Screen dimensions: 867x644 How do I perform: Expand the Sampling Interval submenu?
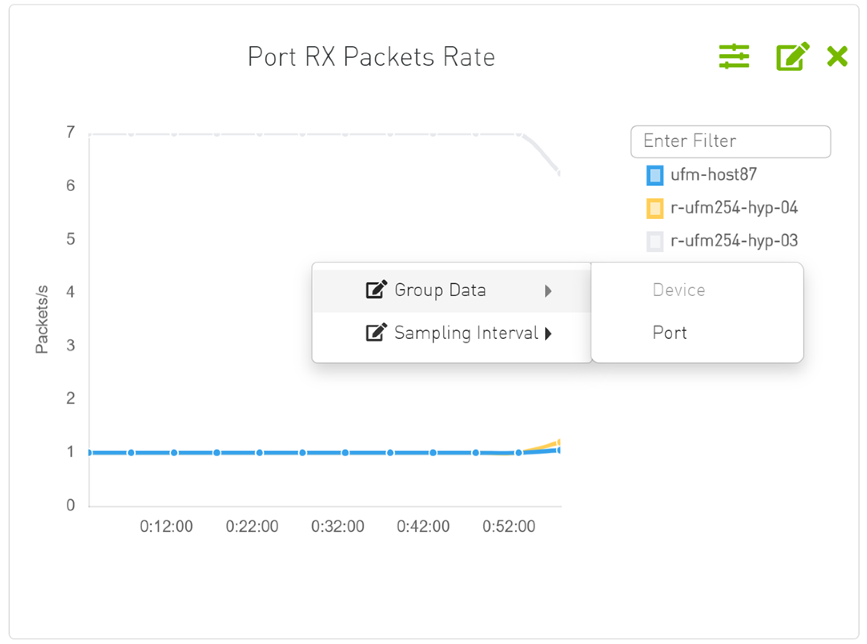pos(548,334)
